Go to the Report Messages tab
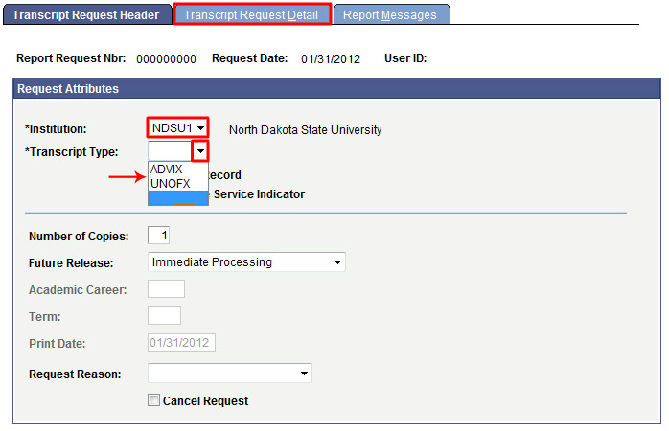 pyautogui.click(x=389, y=14)
